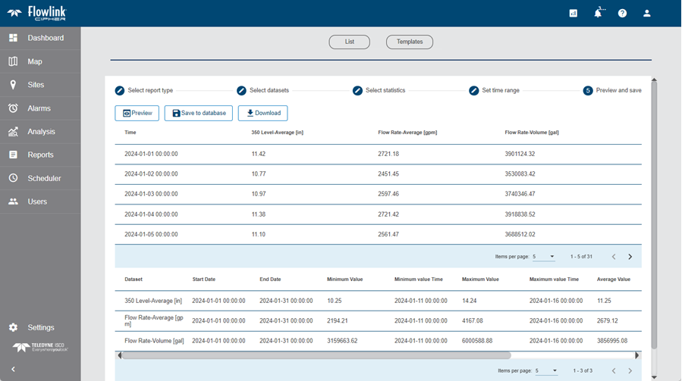Open the notifications bell
Screen dimensions: 682x381
[x=598, y=13]
